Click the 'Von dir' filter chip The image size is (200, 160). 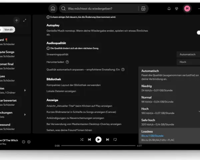9,30
